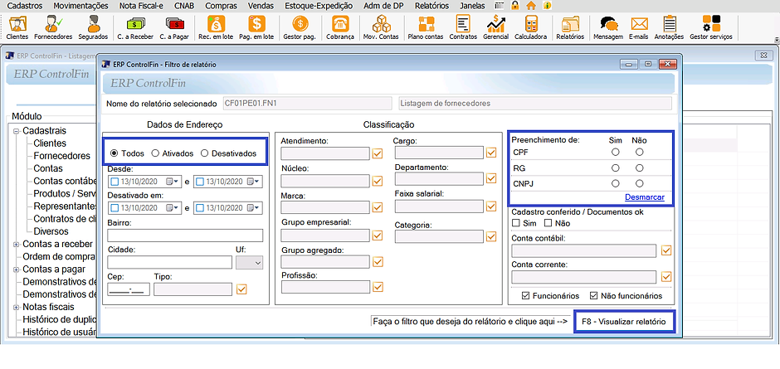Click lookup icon next to Marca field
The width and height of the screenshot is (780, 369).
coord(377,207)
